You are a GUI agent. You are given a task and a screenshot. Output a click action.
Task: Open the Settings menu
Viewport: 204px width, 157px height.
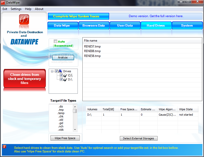pos(16,9)
